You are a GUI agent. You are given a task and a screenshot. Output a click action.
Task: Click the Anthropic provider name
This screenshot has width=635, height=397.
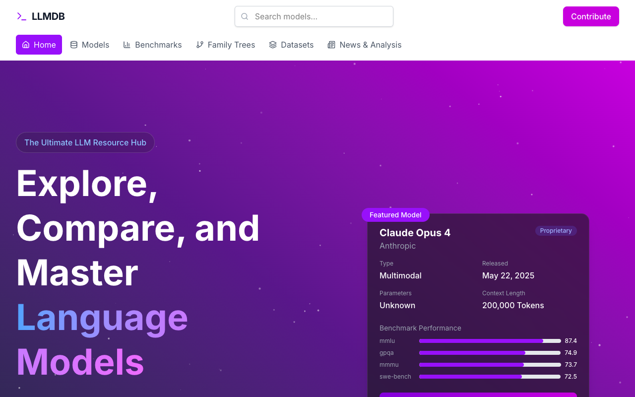point(397,246)
